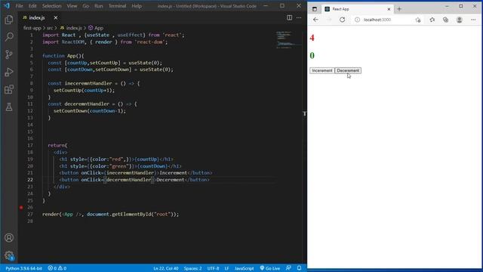Viewport: 483px width, 272px height.
Task: Select JavaScript language mode in status bar
Action: [x=244, y=268]
